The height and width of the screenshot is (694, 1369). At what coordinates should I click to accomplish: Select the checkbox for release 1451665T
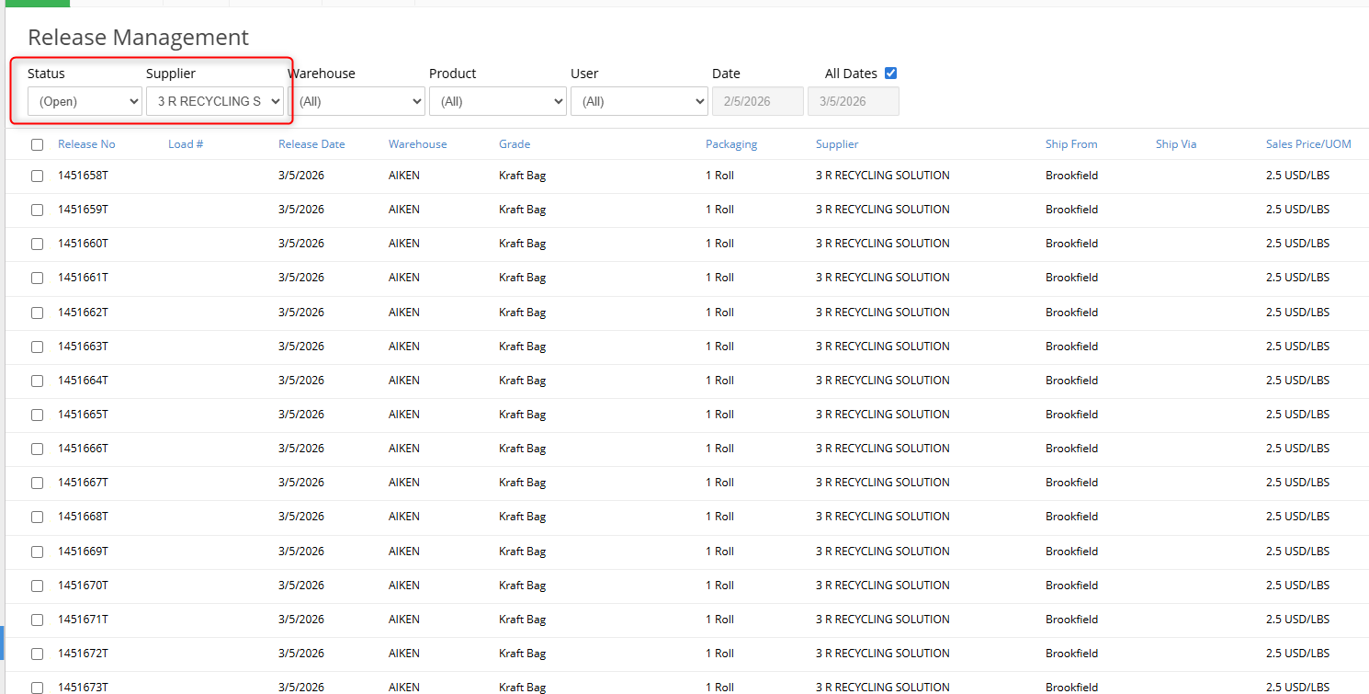(x=37, y=415)
